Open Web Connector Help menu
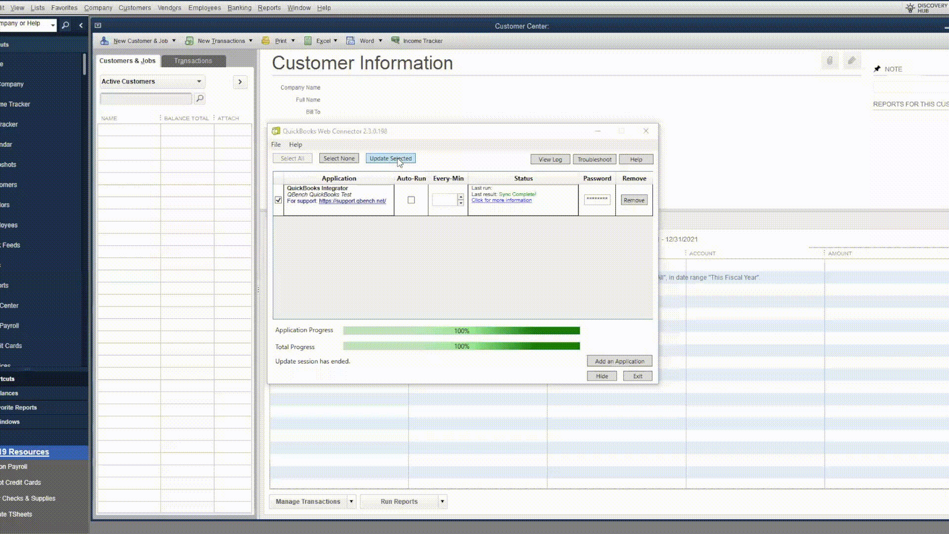Image resolution: width=949 pixels, height=534 pixels. click(296, 145)
